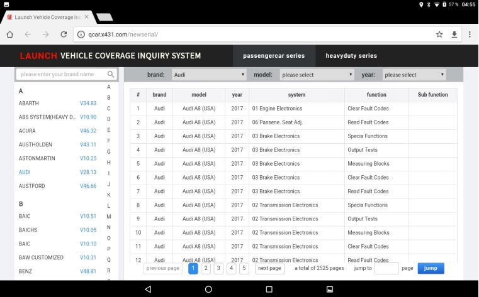Viewport: 479px width, 297px height.
Task: Select BAW CUSTOMIZED brand entry
Action: click(42, 257)
